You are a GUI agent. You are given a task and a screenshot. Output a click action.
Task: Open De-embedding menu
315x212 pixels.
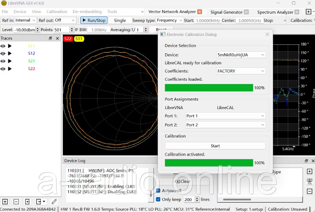87,12
